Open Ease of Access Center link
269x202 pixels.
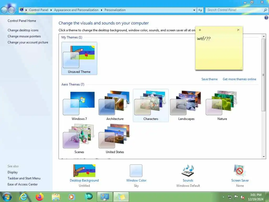(23, 184)
